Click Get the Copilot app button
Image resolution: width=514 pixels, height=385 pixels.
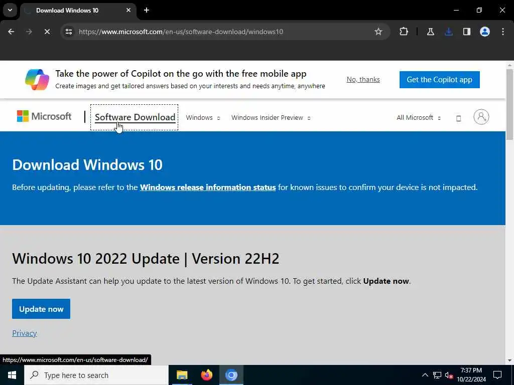(x=439, y=80)
